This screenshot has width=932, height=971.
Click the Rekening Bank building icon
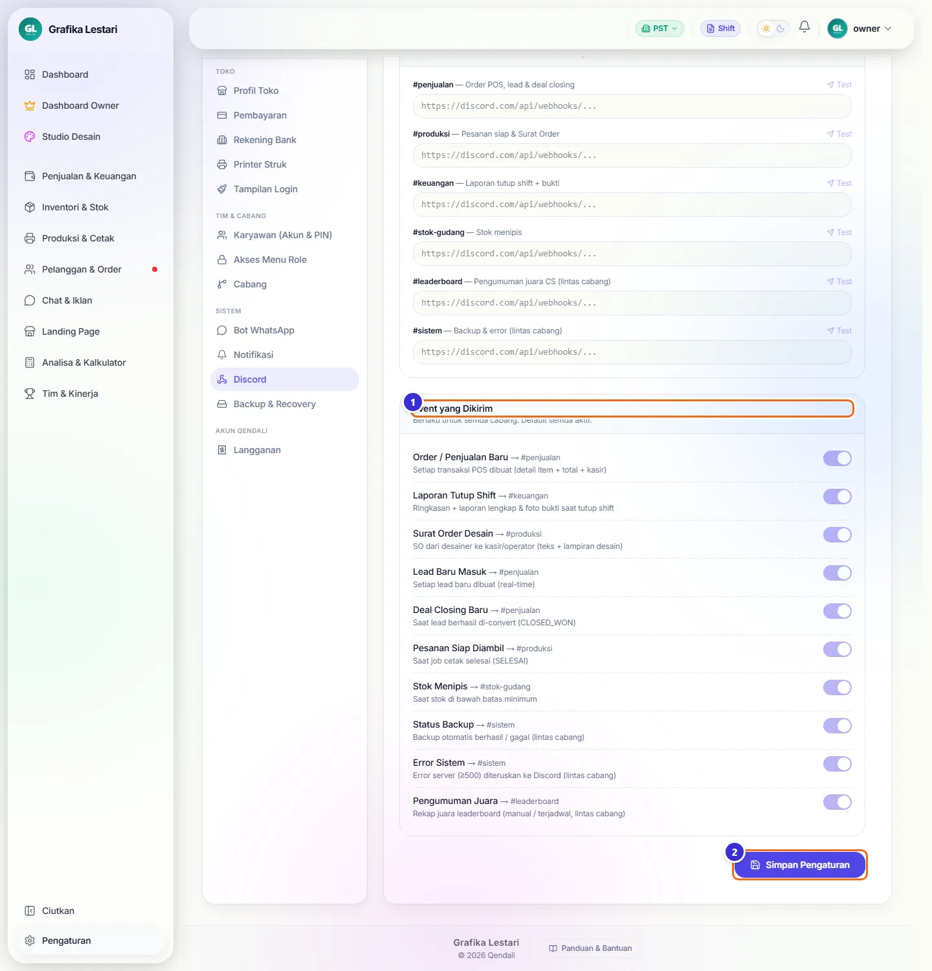tap(222, 140)
